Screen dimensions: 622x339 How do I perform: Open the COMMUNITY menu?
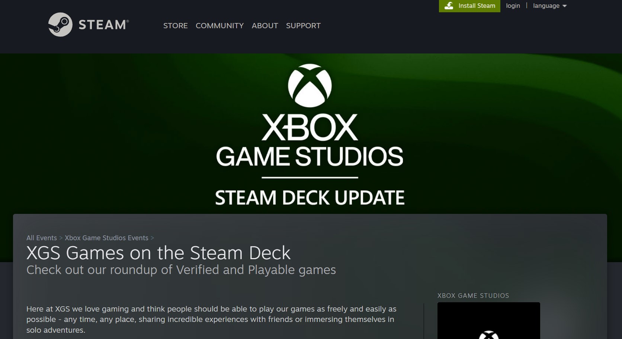219,26
